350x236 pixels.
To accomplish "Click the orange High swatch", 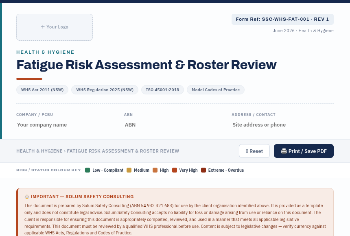I will (x=155, y=170).
